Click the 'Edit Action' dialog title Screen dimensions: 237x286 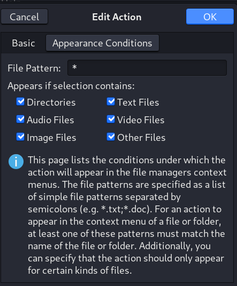pyautogui.click(x=117, y=17)
